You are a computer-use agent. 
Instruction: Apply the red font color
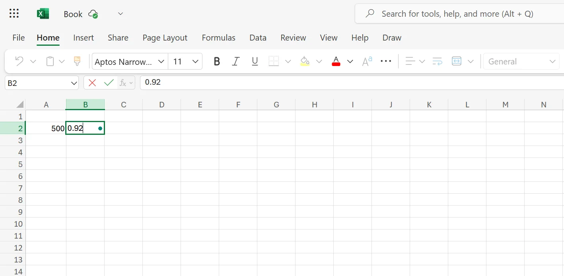(336, 61)
